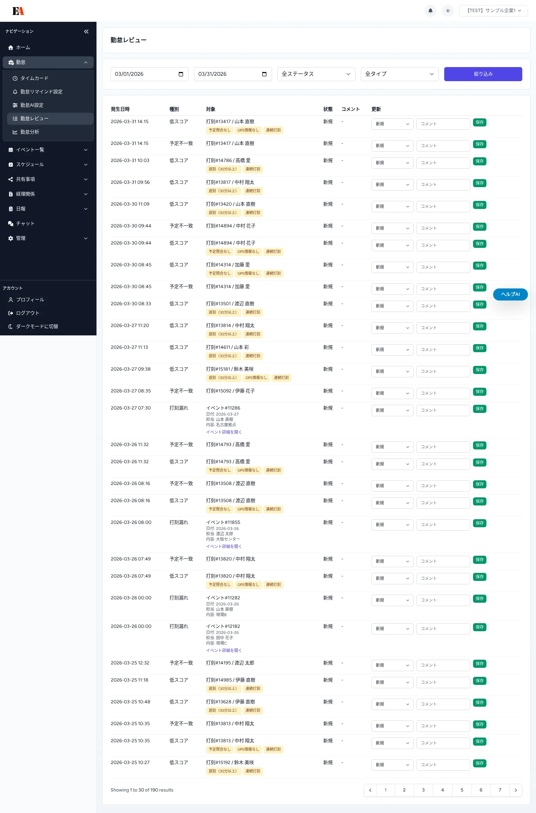
Task: Click the comment field in first row
Action: (443, 124)
